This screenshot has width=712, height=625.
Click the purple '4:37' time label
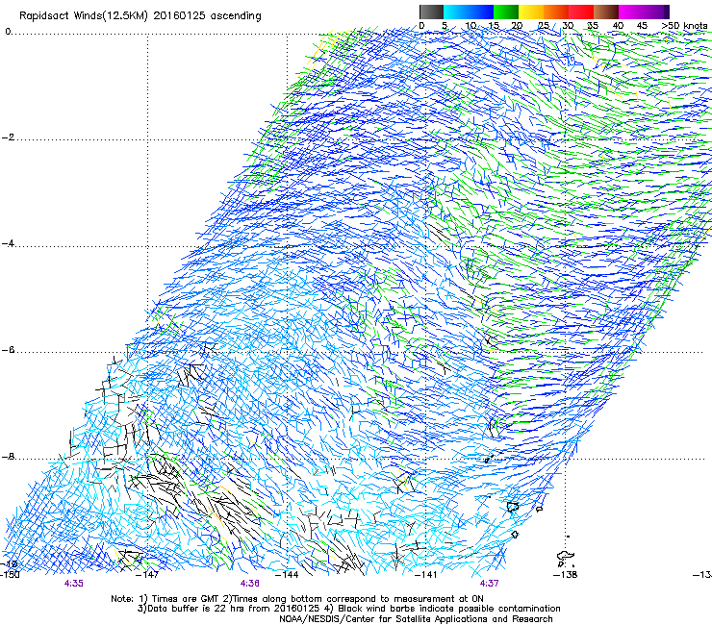click(x=489, y=584)
